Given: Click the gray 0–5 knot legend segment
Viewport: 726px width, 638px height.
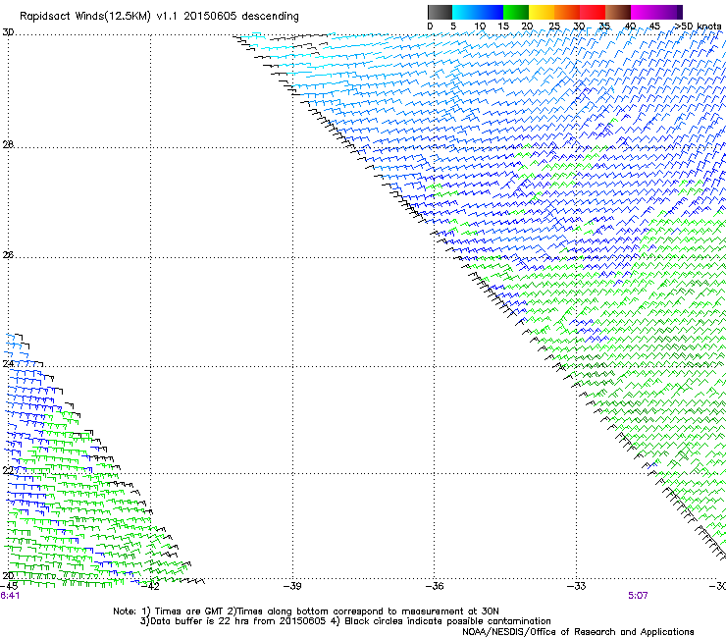Looking at the screenshot, I should (440, 12).
